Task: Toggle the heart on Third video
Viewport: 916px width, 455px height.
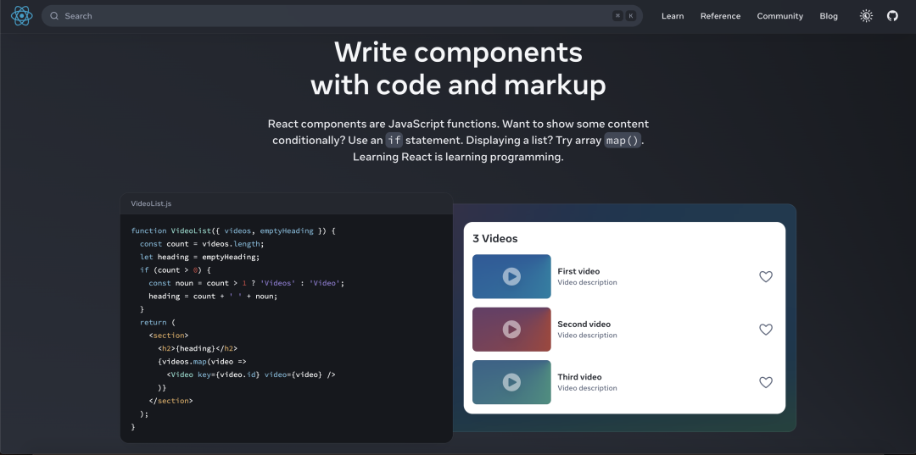Action: [x=766, y=383]
